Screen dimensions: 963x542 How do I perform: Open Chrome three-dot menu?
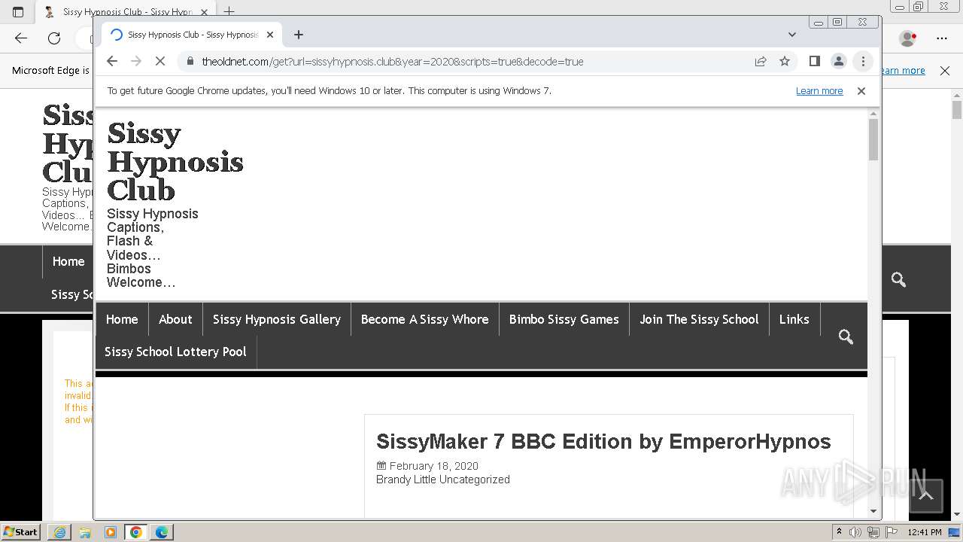pos(863,62)
